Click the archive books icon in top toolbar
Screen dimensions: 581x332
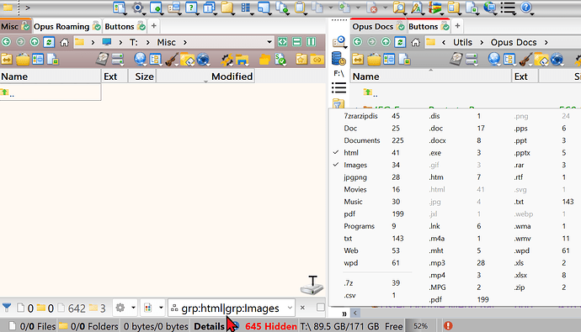coord(435,8)
